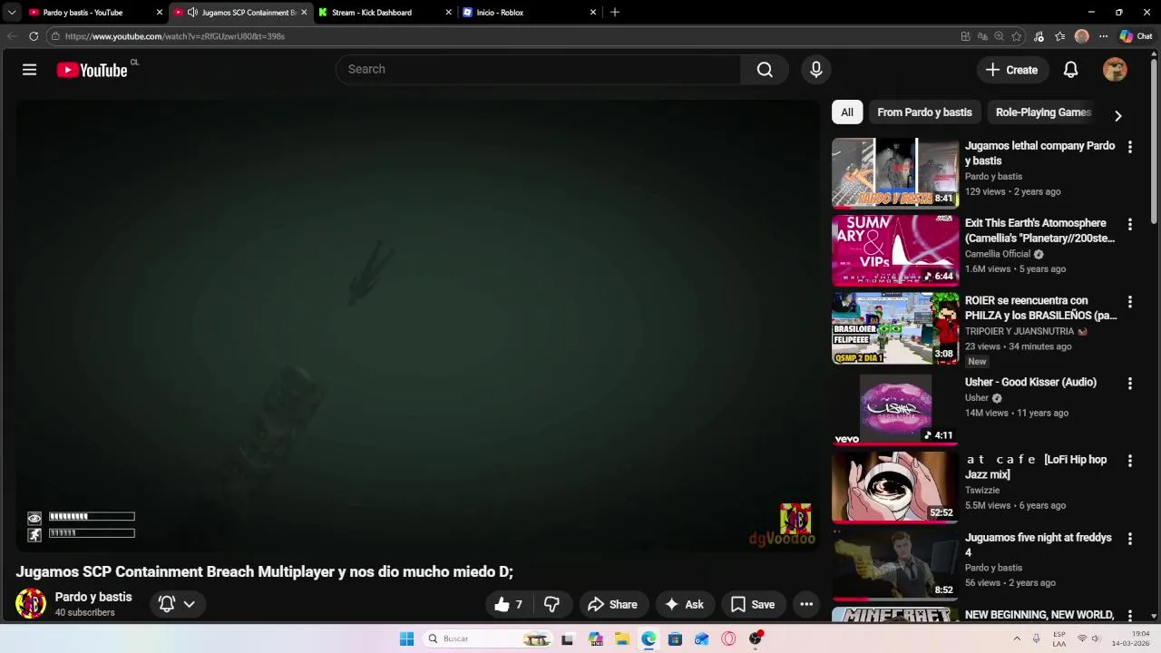Click the Ask button

point(684,604)
